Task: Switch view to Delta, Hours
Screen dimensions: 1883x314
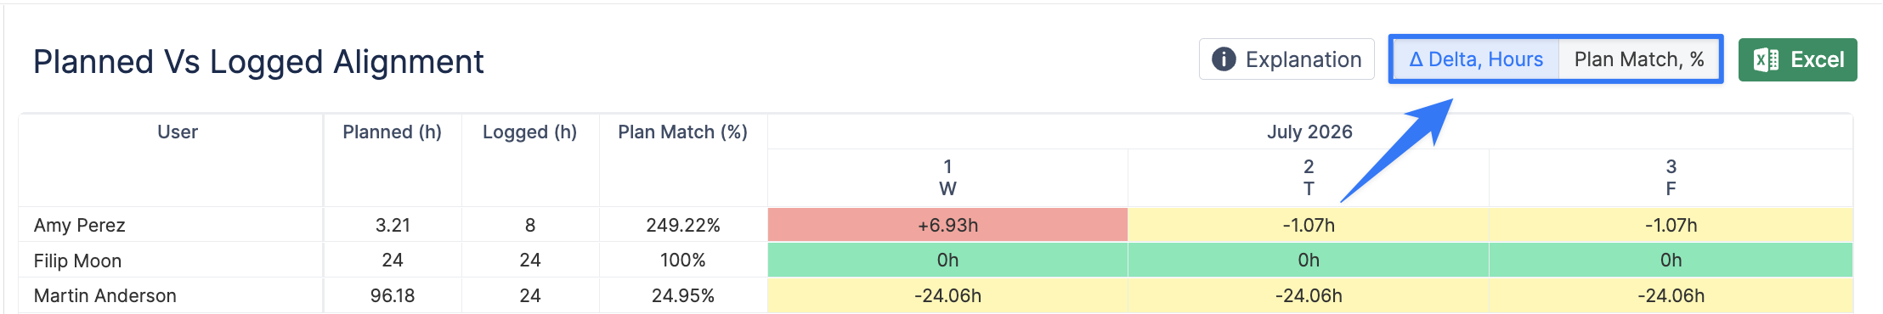Action: point(1476,59)
